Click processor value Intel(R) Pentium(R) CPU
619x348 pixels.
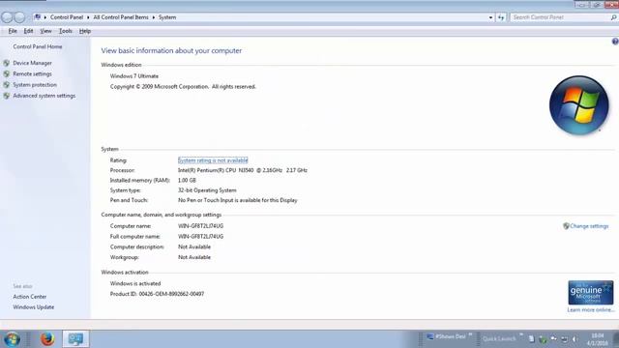[243, 170]
